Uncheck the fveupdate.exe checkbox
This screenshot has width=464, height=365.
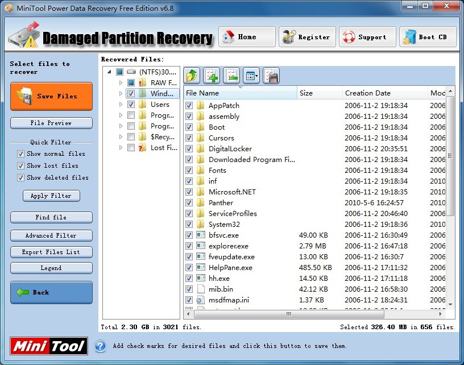[x=189, y=257]
